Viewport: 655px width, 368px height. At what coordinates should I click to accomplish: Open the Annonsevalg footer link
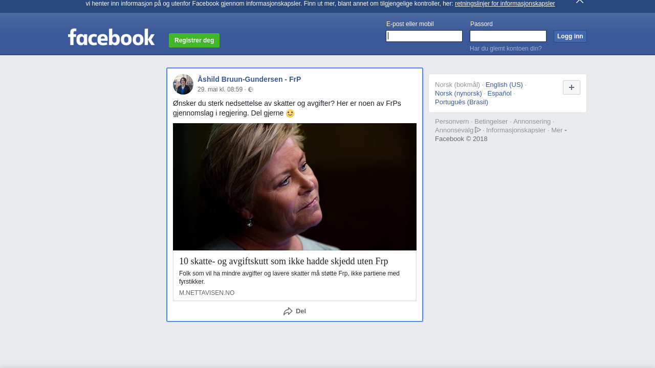[454, 130]
